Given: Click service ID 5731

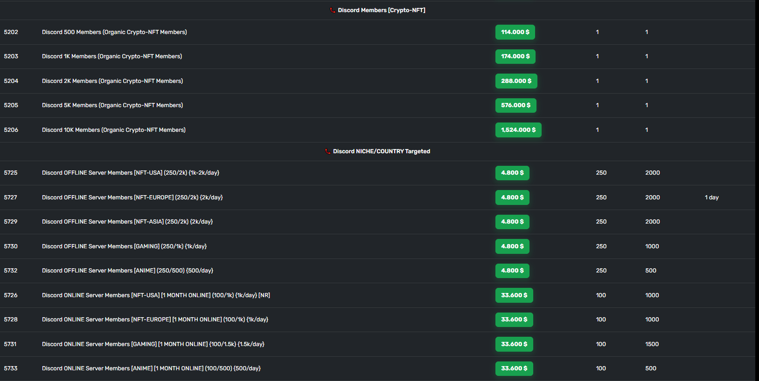Looking at the screenshot, I should pos(10,344).
